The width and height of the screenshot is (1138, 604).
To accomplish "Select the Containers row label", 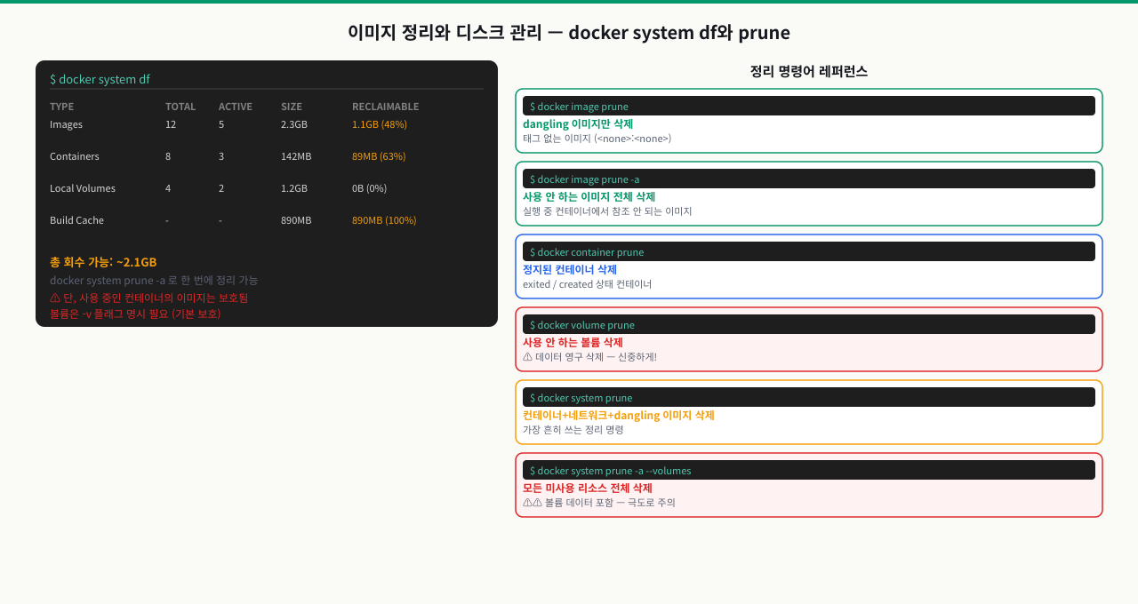I will coord(75,156).
